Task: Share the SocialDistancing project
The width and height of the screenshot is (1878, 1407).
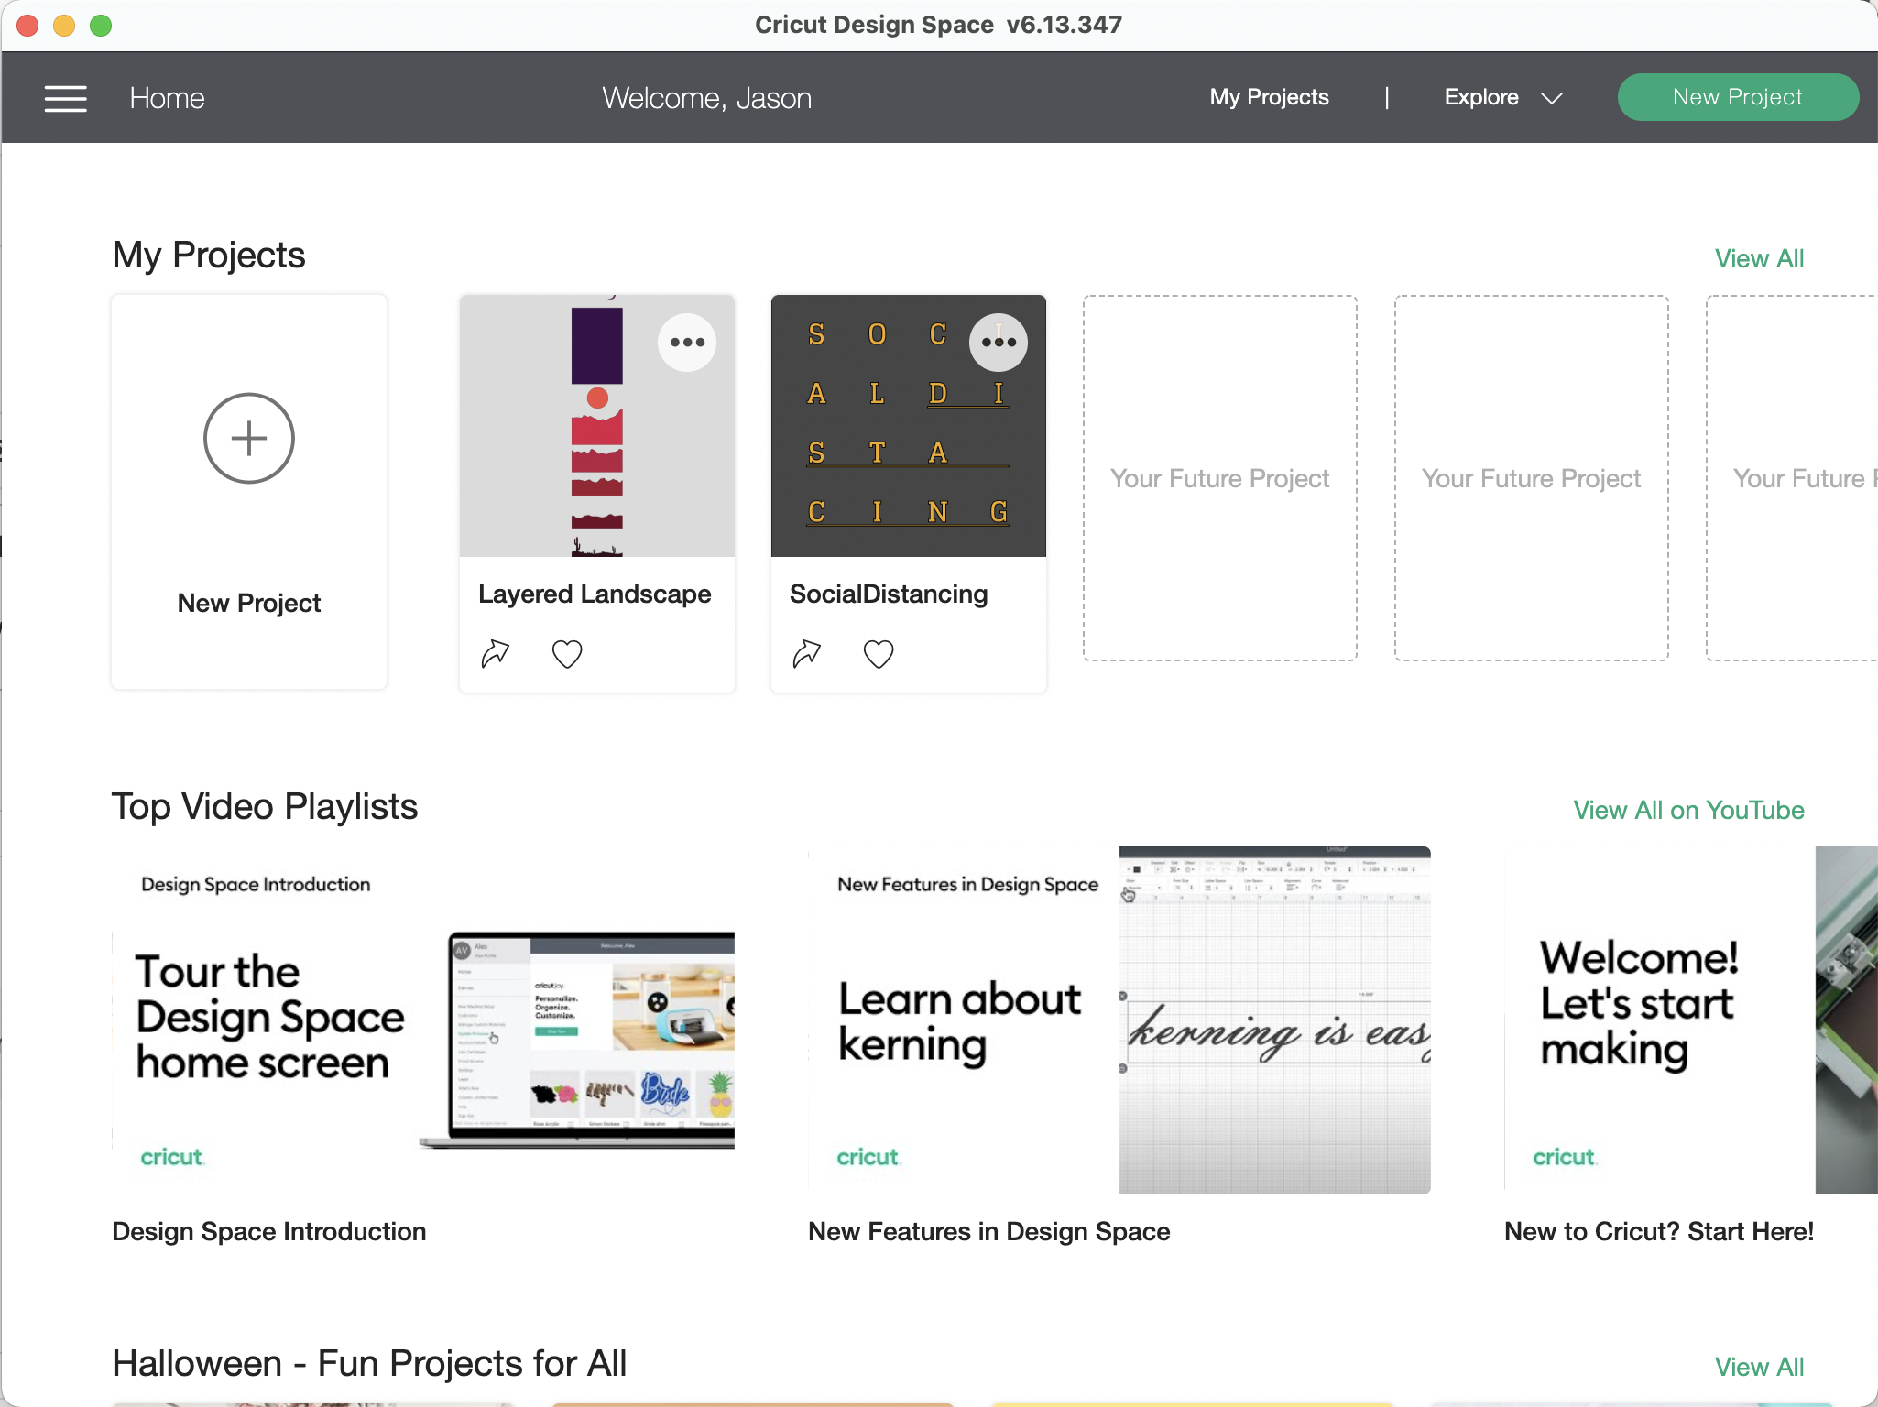Action: point(806,653)
